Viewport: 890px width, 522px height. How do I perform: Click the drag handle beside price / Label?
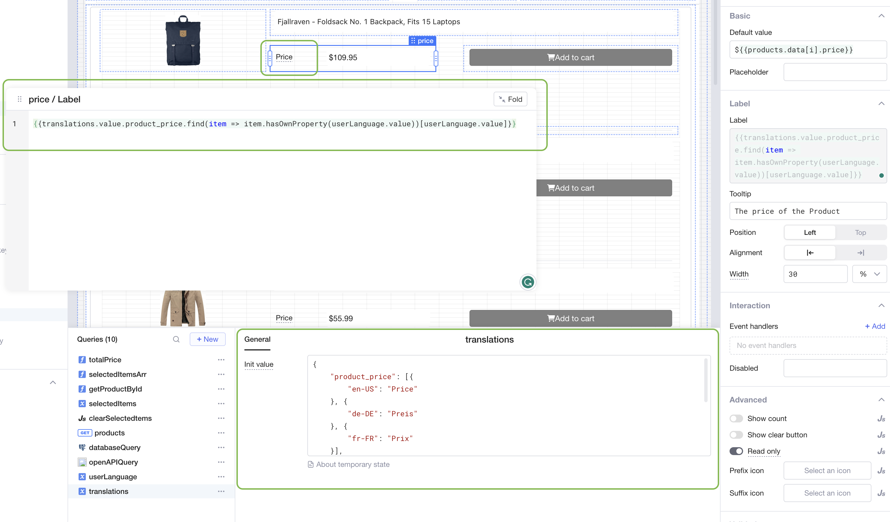[20, 99]
